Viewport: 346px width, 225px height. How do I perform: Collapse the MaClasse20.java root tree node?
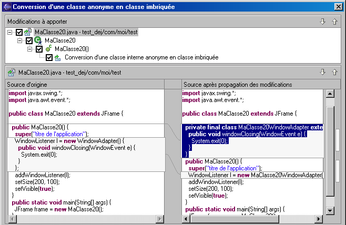click(11, 32)
